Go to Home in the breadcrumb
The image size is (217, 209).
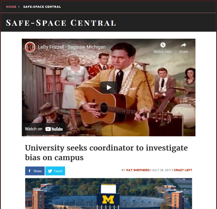(x=11, y=7)
